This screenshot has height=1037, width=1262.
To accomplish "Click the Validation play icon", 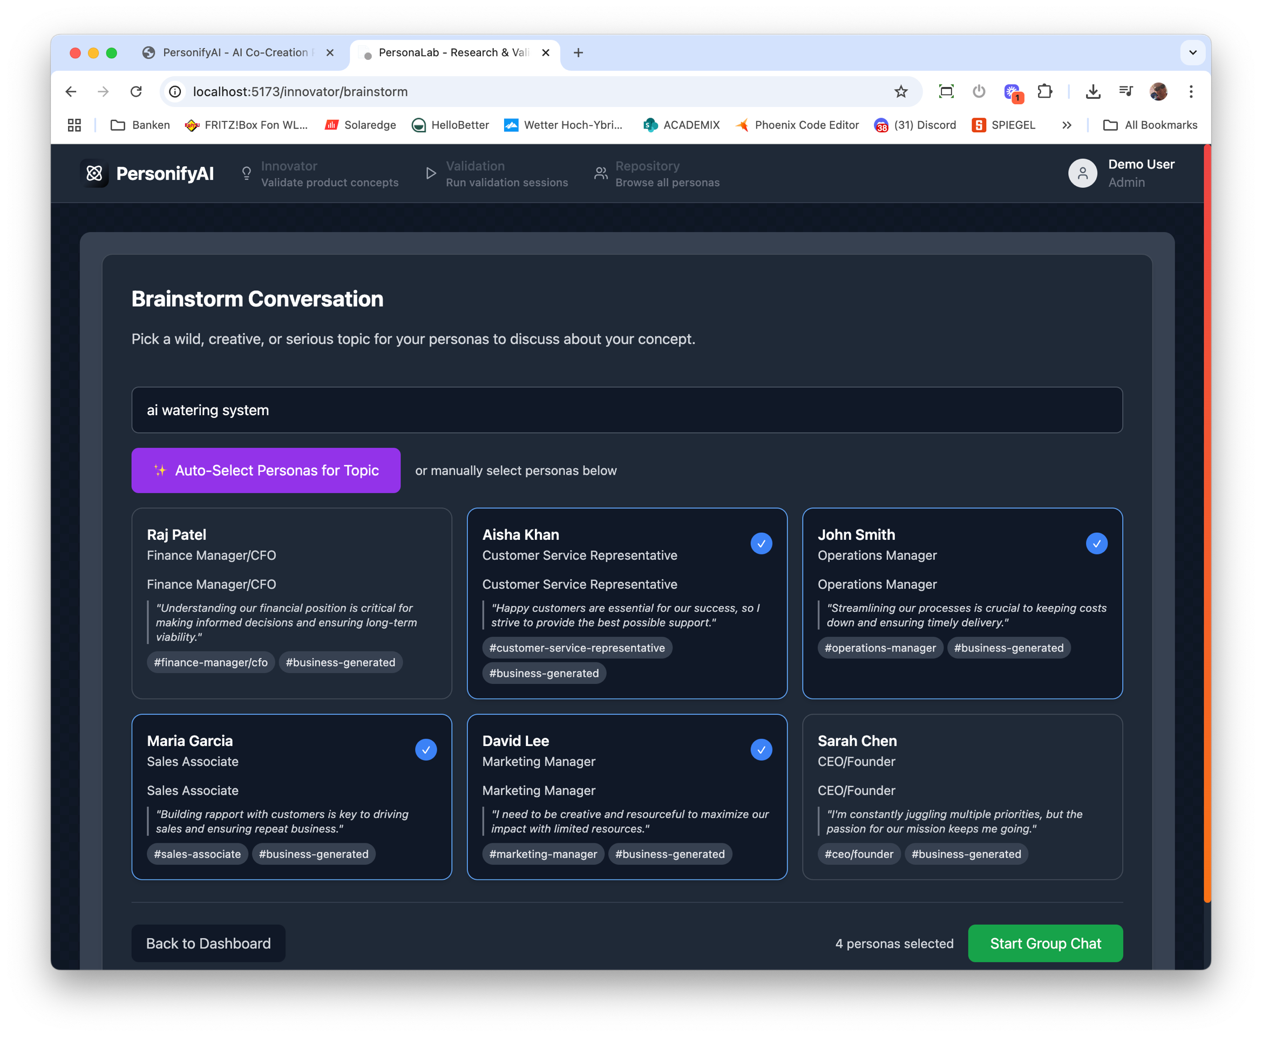I will (431, 173).
